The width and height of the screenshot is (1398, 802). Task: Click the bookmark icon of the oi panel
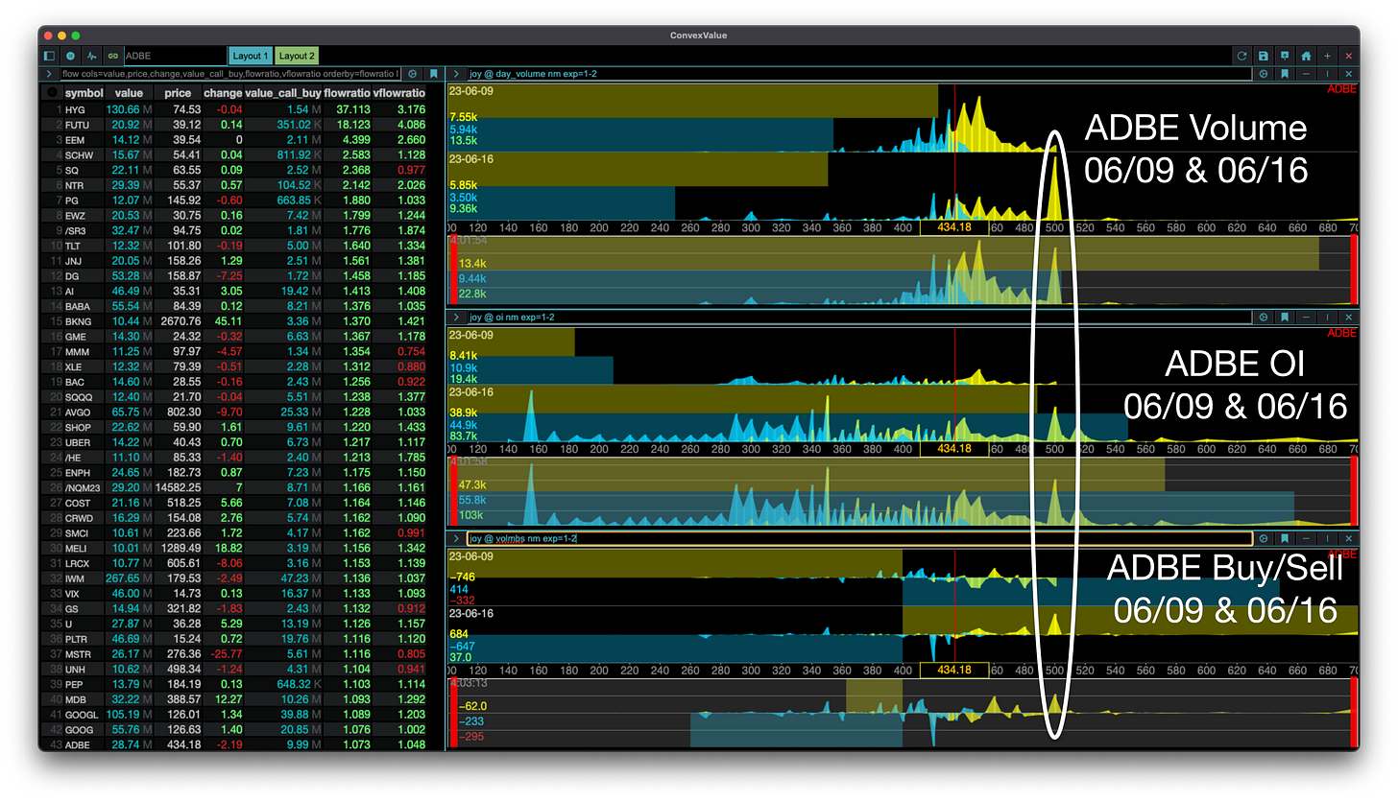click(x=1285, y=317)
